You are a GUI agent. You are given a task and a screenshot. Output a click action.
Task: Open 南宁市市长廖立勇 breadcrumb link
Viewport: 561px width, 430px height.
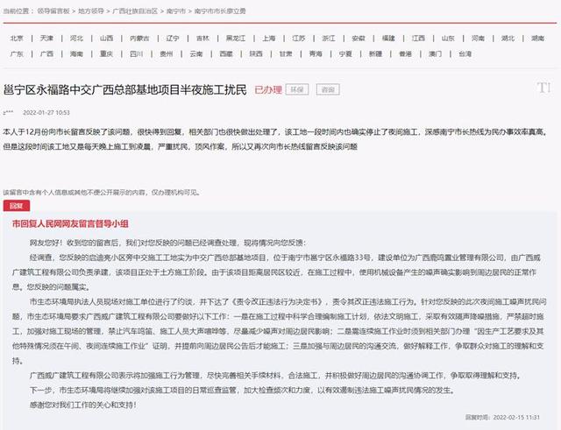tap(220, 11)
